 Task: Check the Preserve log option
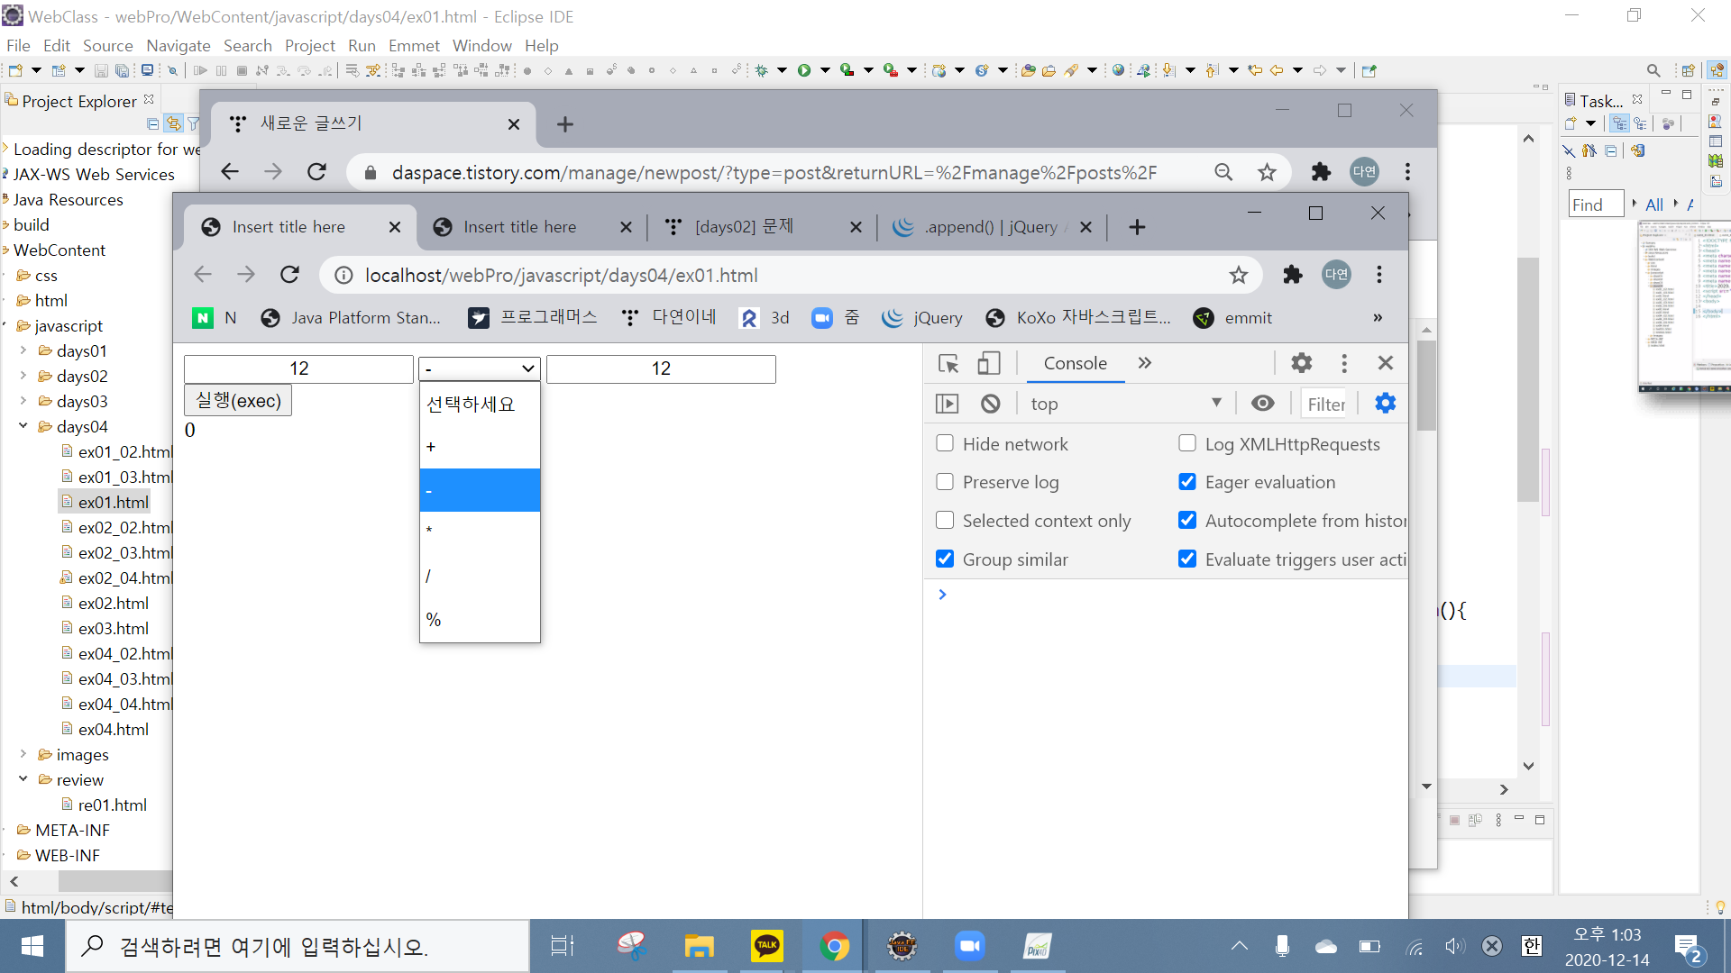point(945,482)
